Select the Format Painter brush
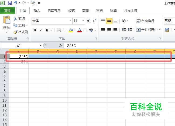 point(20,32)
